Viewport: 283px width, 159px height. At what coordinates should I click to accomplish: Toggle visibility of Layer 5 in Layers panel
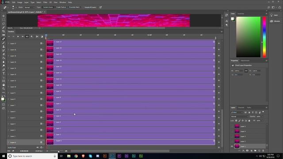tap(232, 126)
